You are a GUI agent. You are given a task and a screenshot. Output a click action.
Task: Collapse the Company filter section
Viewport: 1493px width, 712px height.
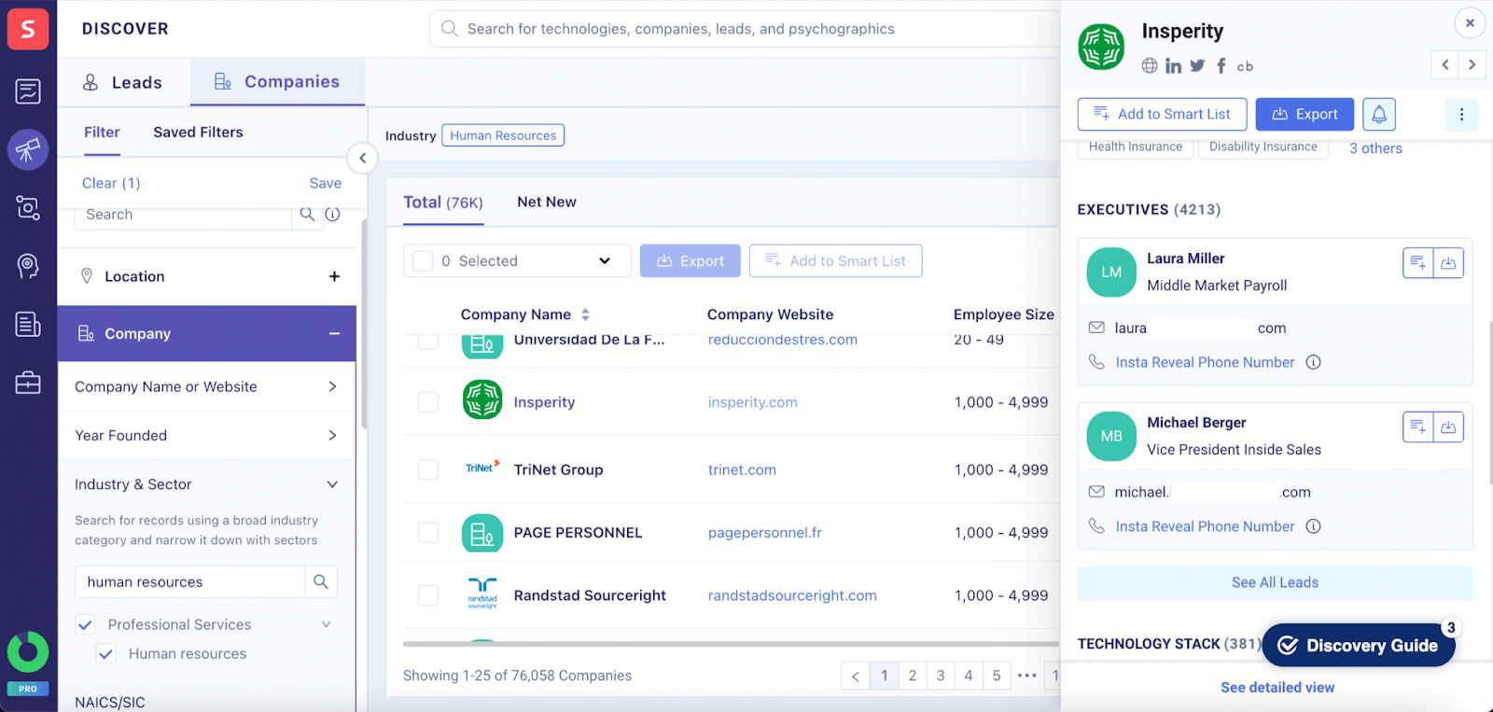334,334
